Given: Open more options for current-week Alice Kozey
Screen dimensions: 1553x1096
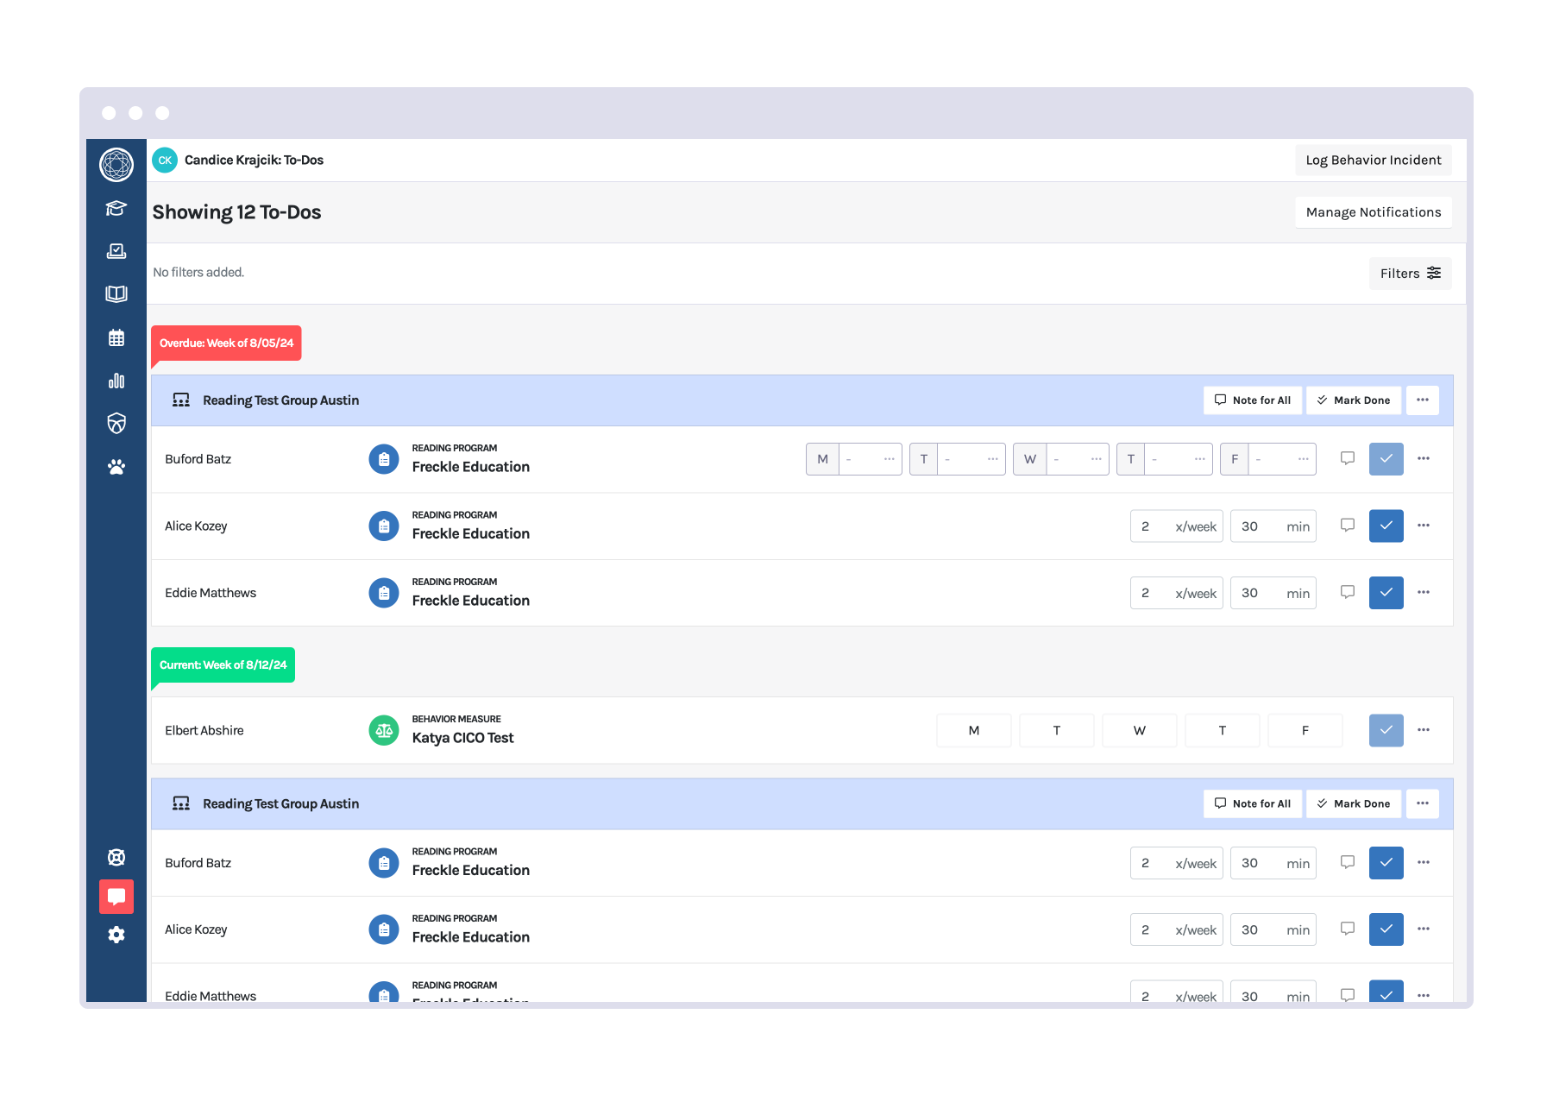Looking at the screenshot, I should [1424, 929].
